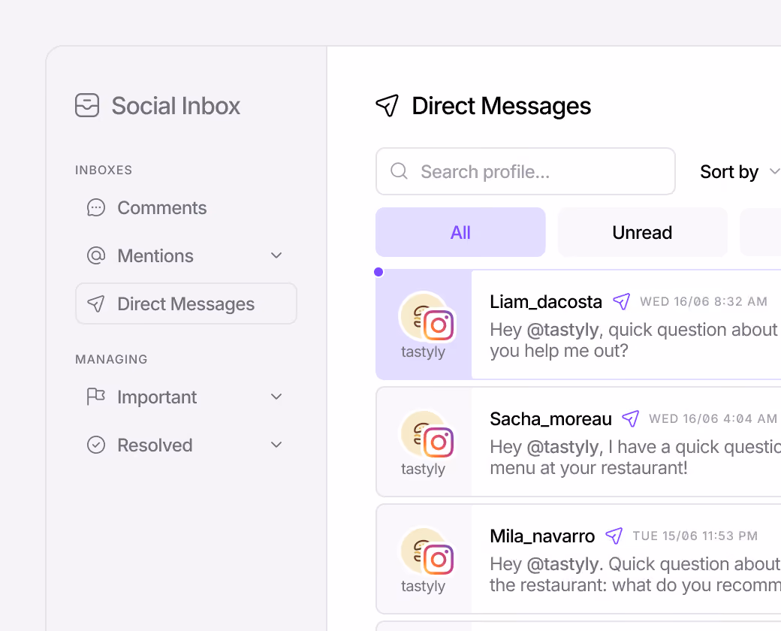This screenshot has width=781, height=631.
Task: Open Sacha_moreau's message
Action: coord(578,442)
